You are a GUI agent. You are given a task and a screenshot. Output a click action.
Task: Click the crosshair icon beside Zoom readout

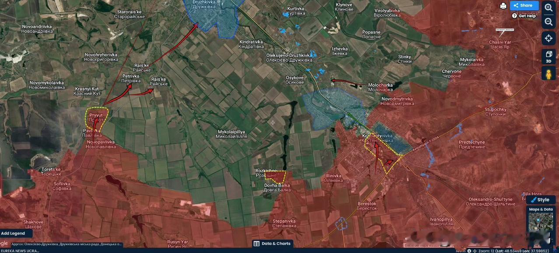point(475,251)
